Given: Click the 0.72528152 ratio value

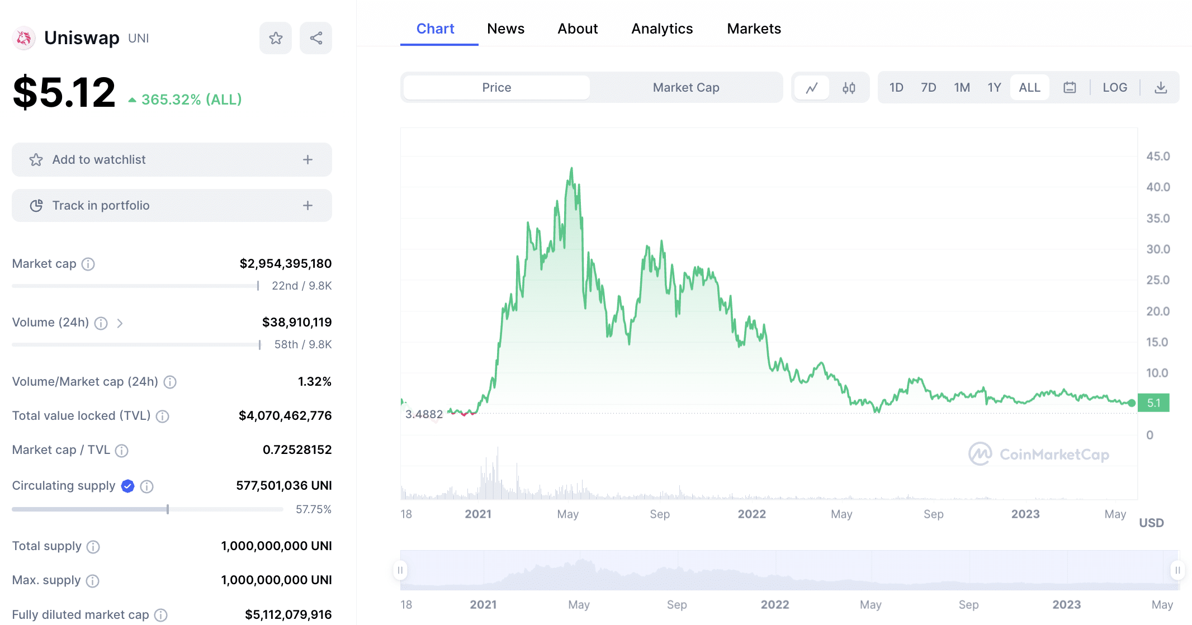Looking at the screenshot, I should click(x=297, y=450).
